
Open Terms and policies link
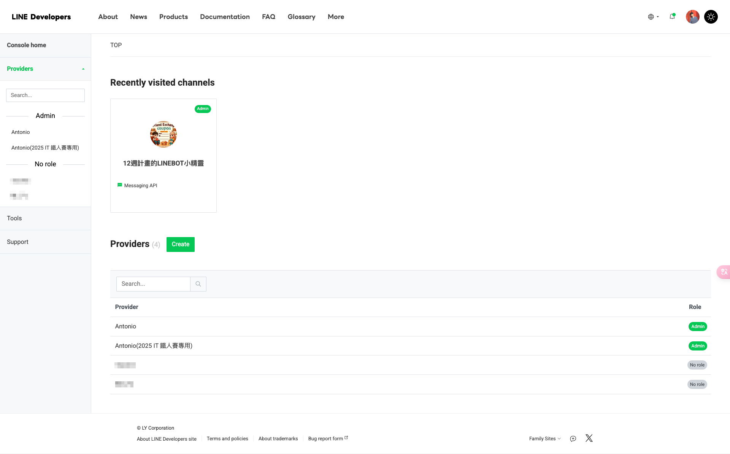tap(227, 439)
